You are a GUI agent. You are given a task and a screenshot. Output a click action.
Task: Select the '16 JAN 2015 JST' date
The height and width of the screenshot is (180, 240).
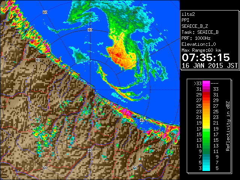click(x=210, y=66)
